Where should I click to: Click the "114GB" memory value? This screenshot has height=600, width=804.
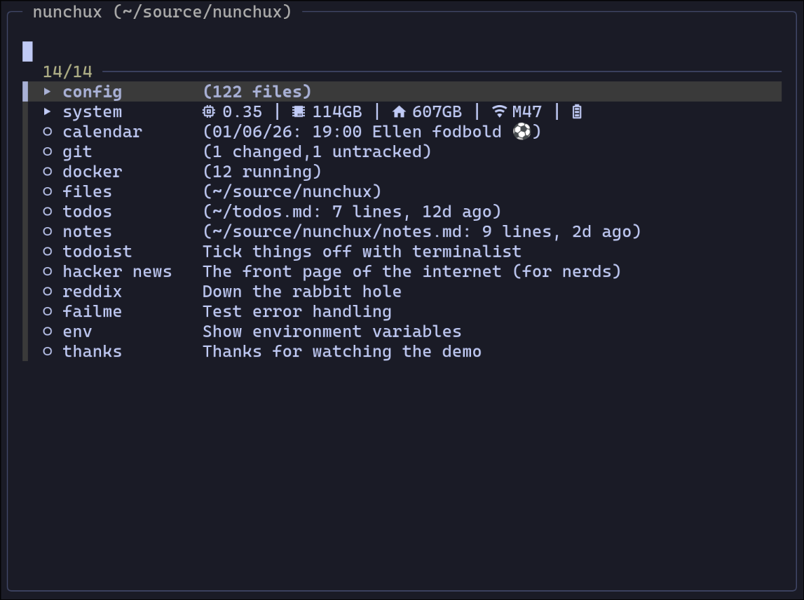pos(337,111)
